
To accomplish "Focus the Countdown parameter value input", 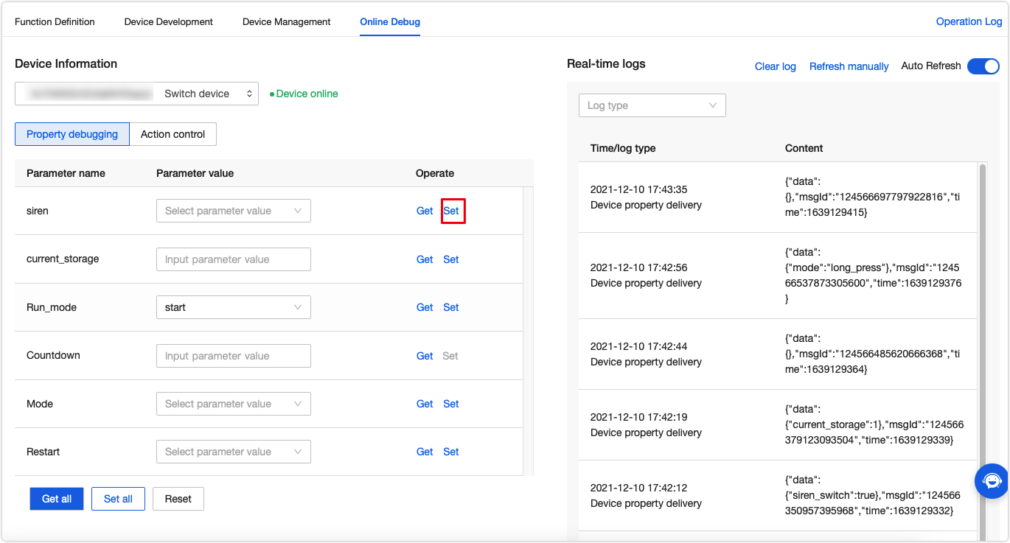I will pyautogui.click(x=233, y=356).
